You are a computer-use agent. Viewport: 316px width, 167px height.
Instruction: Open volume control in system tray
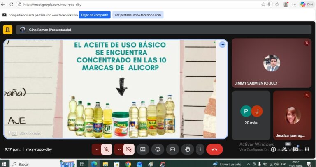tap(276, 164)
